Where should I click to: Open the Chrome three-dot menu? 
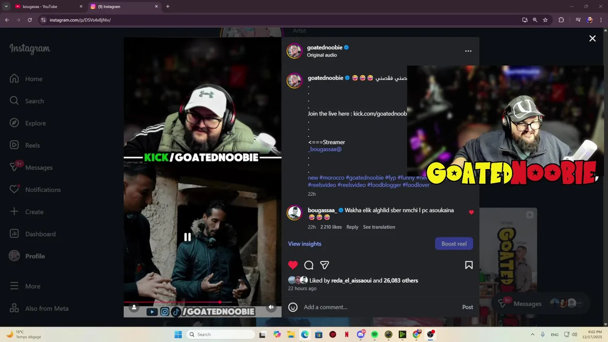[x=601, y=20]
